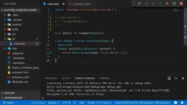187x105 pixels.
Task: Open the notifications bell
Action: click(182, 103)
